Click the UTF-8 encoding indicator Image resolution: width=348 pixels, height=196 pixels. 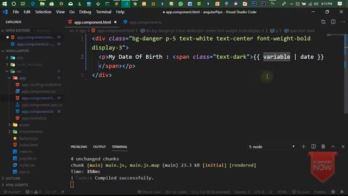tap(259, 192)
